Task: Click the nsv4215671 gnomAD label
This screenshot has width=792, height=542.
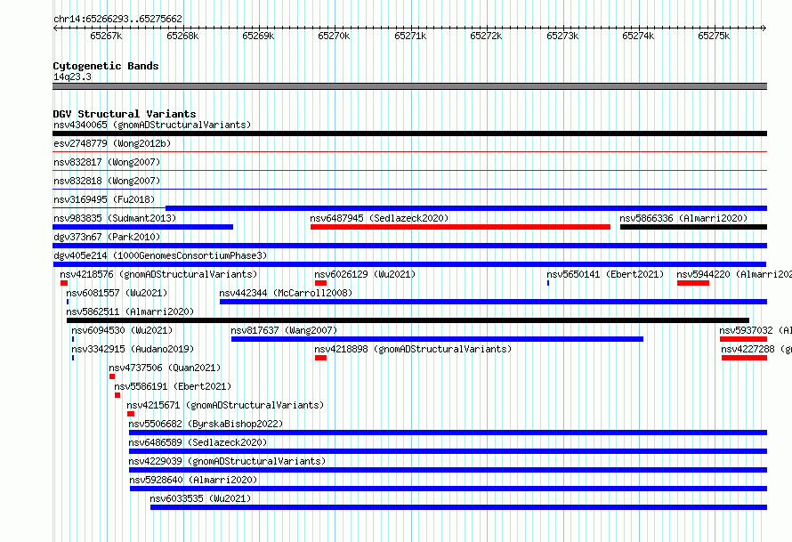Action: pyautogui.click(x=225, y=405)
